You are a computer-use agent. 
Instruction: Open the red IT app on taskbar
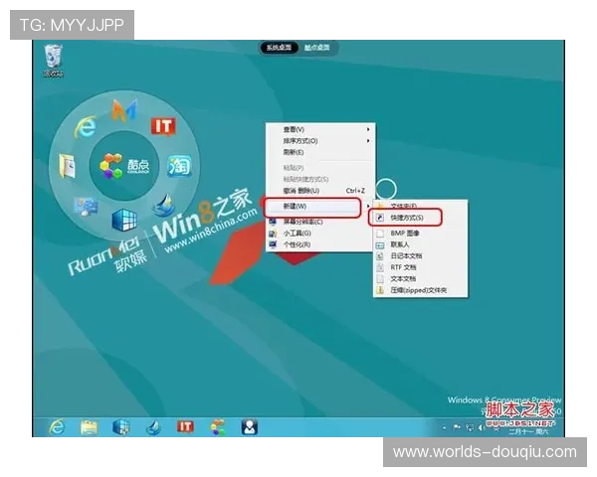184,426
